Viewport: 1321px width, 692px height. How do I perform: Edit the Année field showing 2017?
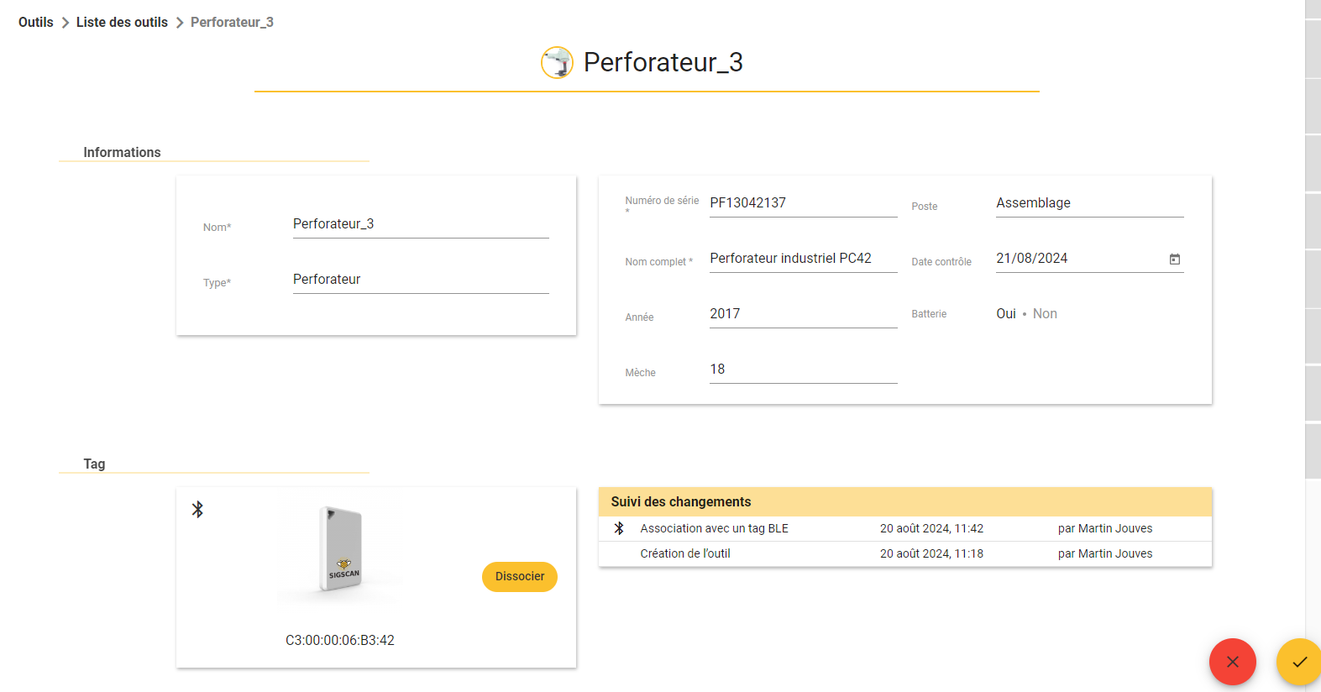tap(804, 314)
